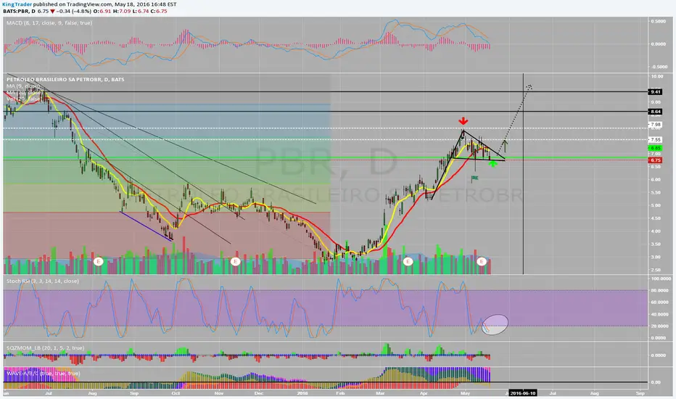Click the 2016-06-10 date label on the time axis
Screen dimensions: 676x399
(x=522, y=393)
